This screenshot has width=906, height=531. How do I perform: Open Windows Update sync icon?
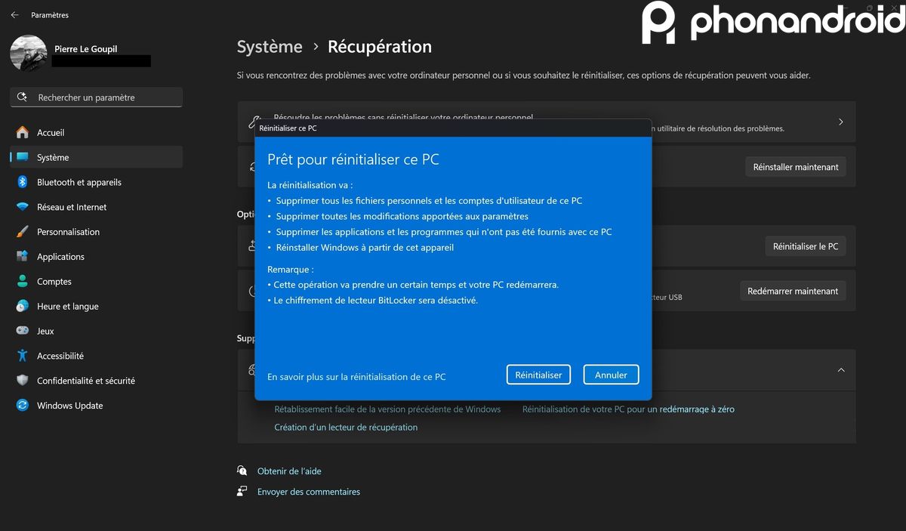[23, 406]
